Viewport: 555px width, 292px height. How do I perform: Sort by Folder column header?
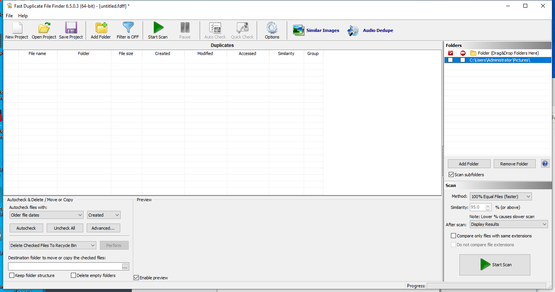(84, 53)
